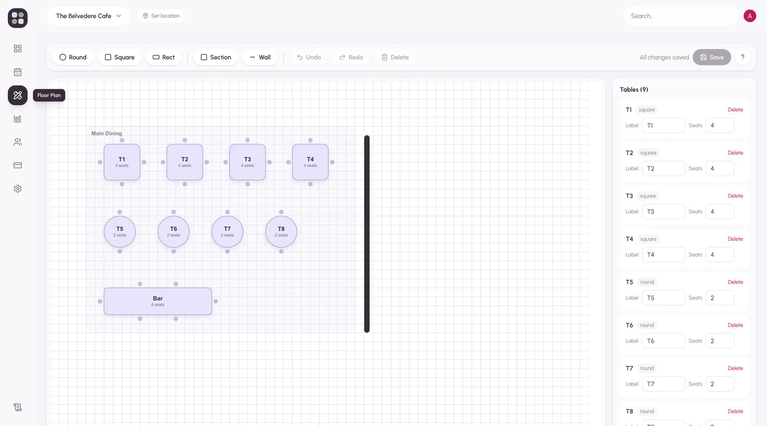Image resolution: width=767 pixels, height=426 pixels.
Task: Select the dark wall on the canvas
Action: coord(367,234)
